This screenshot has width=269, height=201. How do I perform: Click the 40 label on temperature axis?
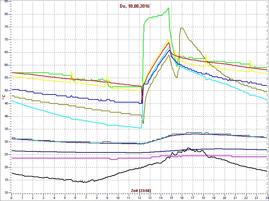6,116
